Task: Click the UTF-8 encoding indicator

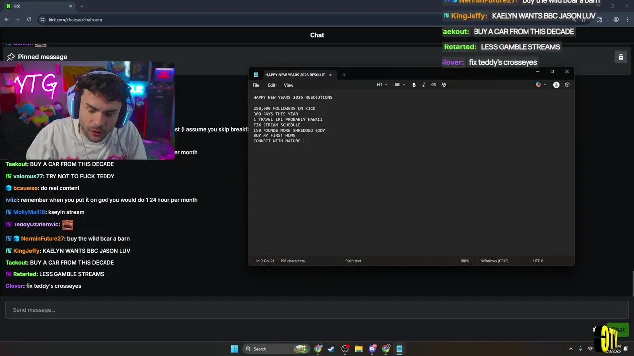Action: [x=538, y=261]
